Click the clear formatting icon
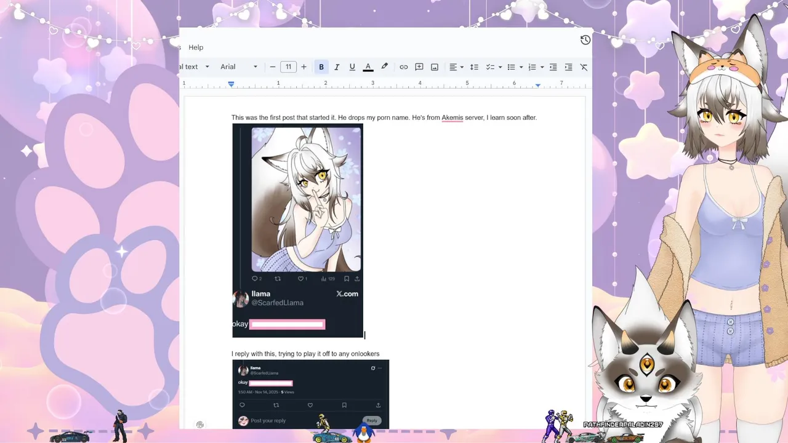 584,67
